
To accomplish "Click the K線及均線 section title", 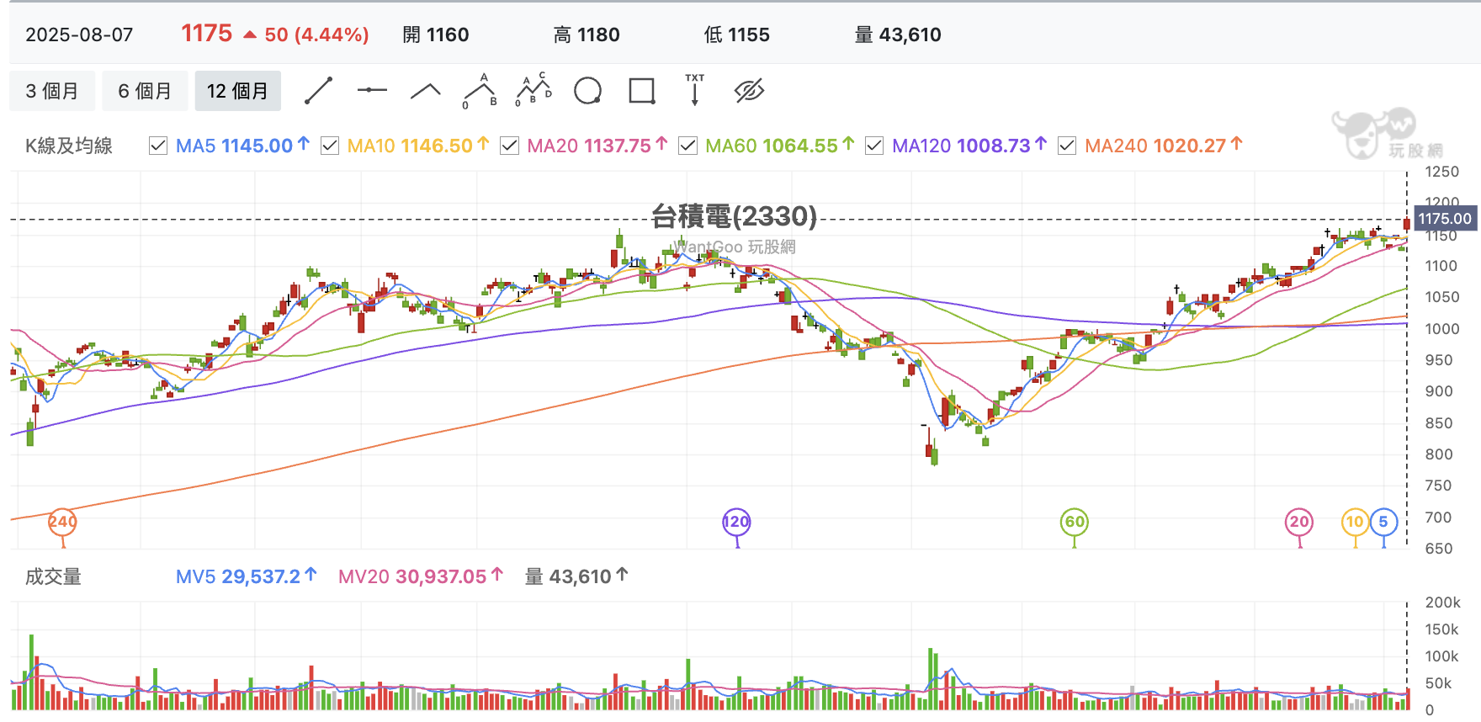I will [x=69, y=146].
